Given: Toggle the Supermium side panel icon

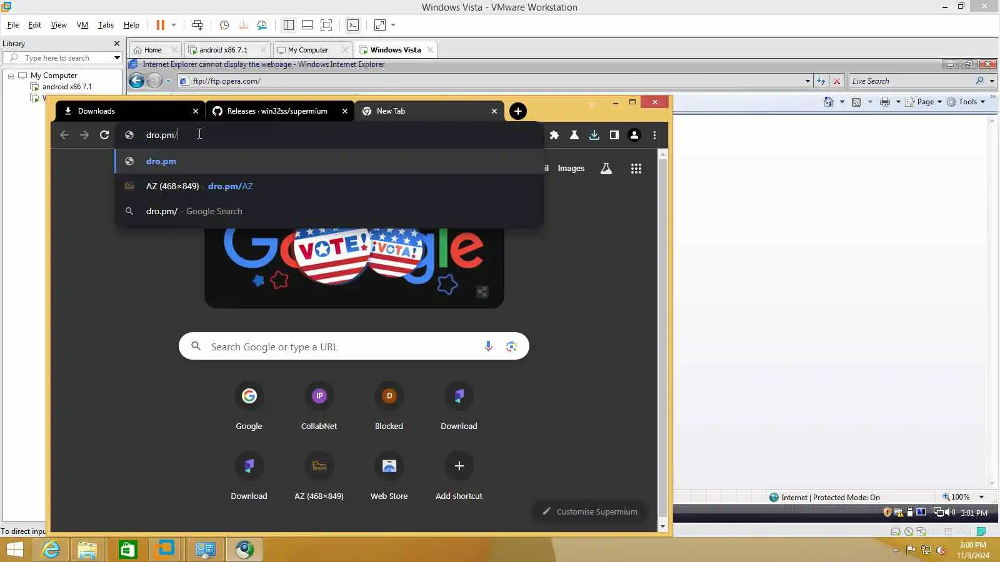Looking at the screenshot, I should click(614, 135).
